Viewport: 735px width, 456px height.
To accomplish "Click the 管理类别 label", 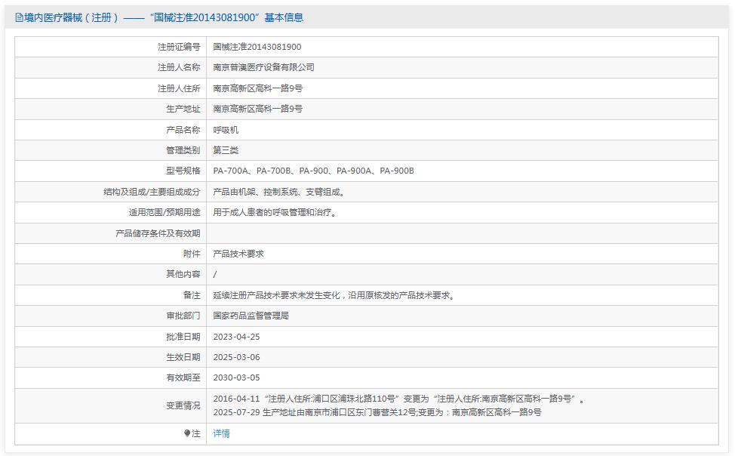I will pos(183,150).
